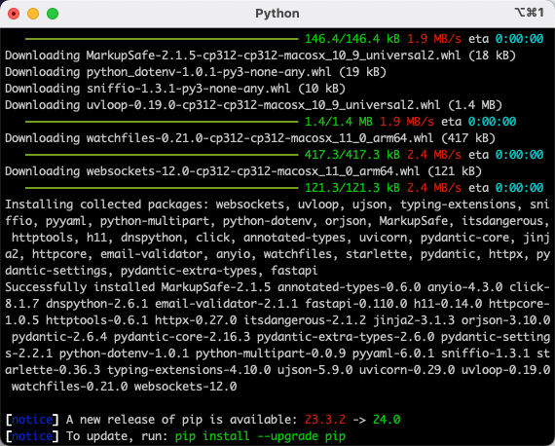Click starlette in collected packages list
This screenshot has height=446, width=555.
pos(376,254)
